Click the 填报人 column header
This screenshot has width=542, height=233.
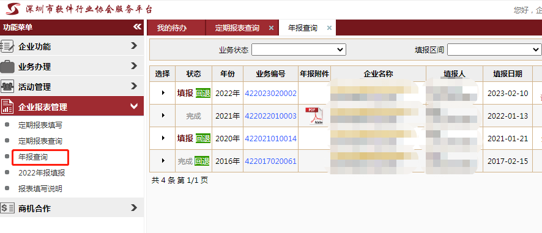455,73
